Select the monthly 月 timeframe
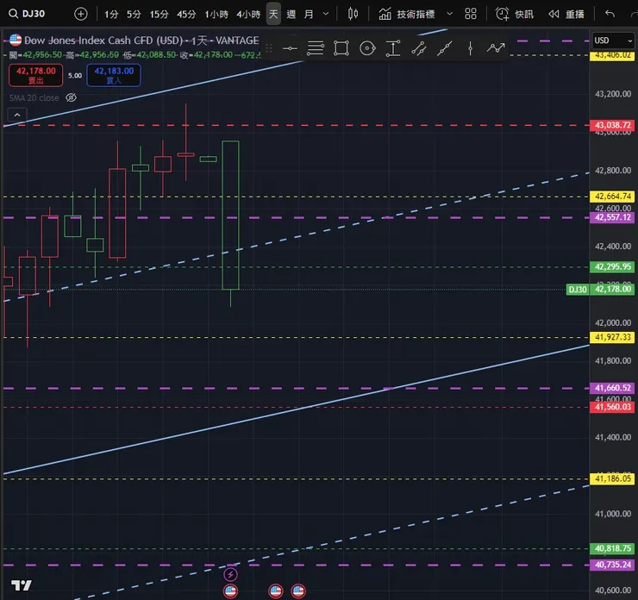638x600 pixels. 309,15
